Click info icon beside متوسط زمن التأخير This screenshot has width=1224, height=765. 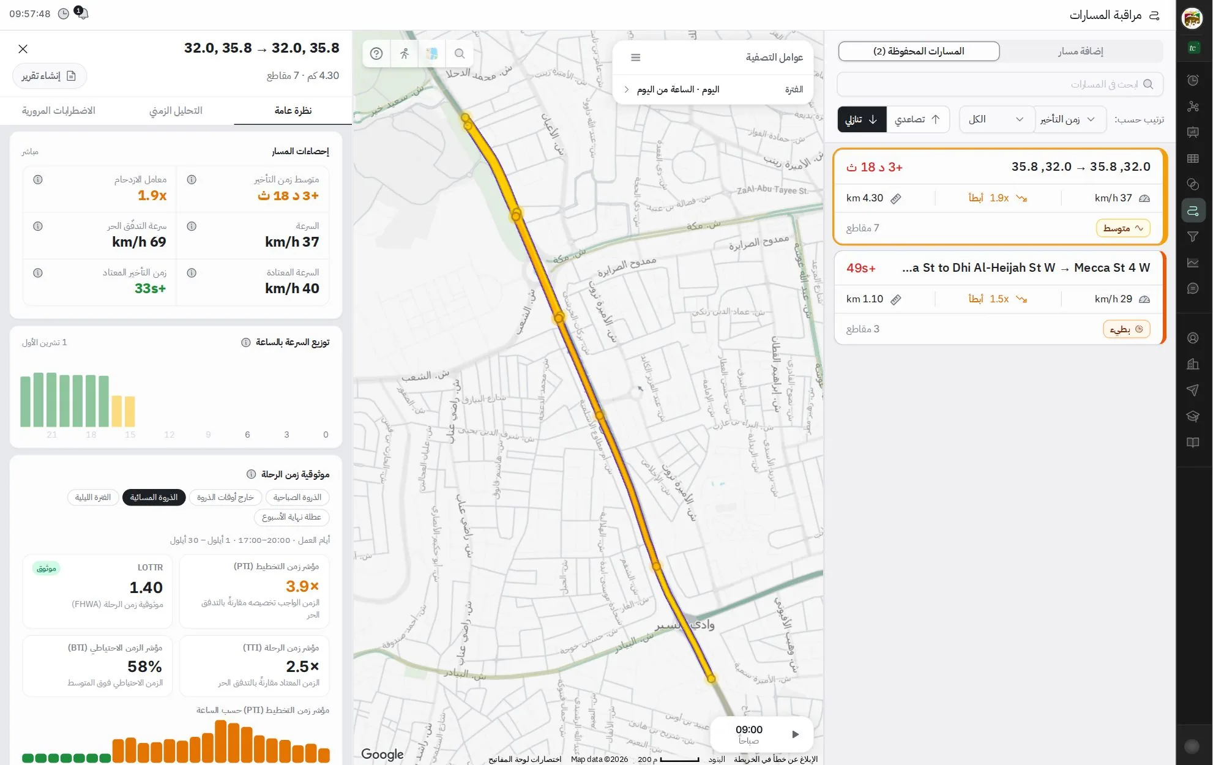(192, 179)
